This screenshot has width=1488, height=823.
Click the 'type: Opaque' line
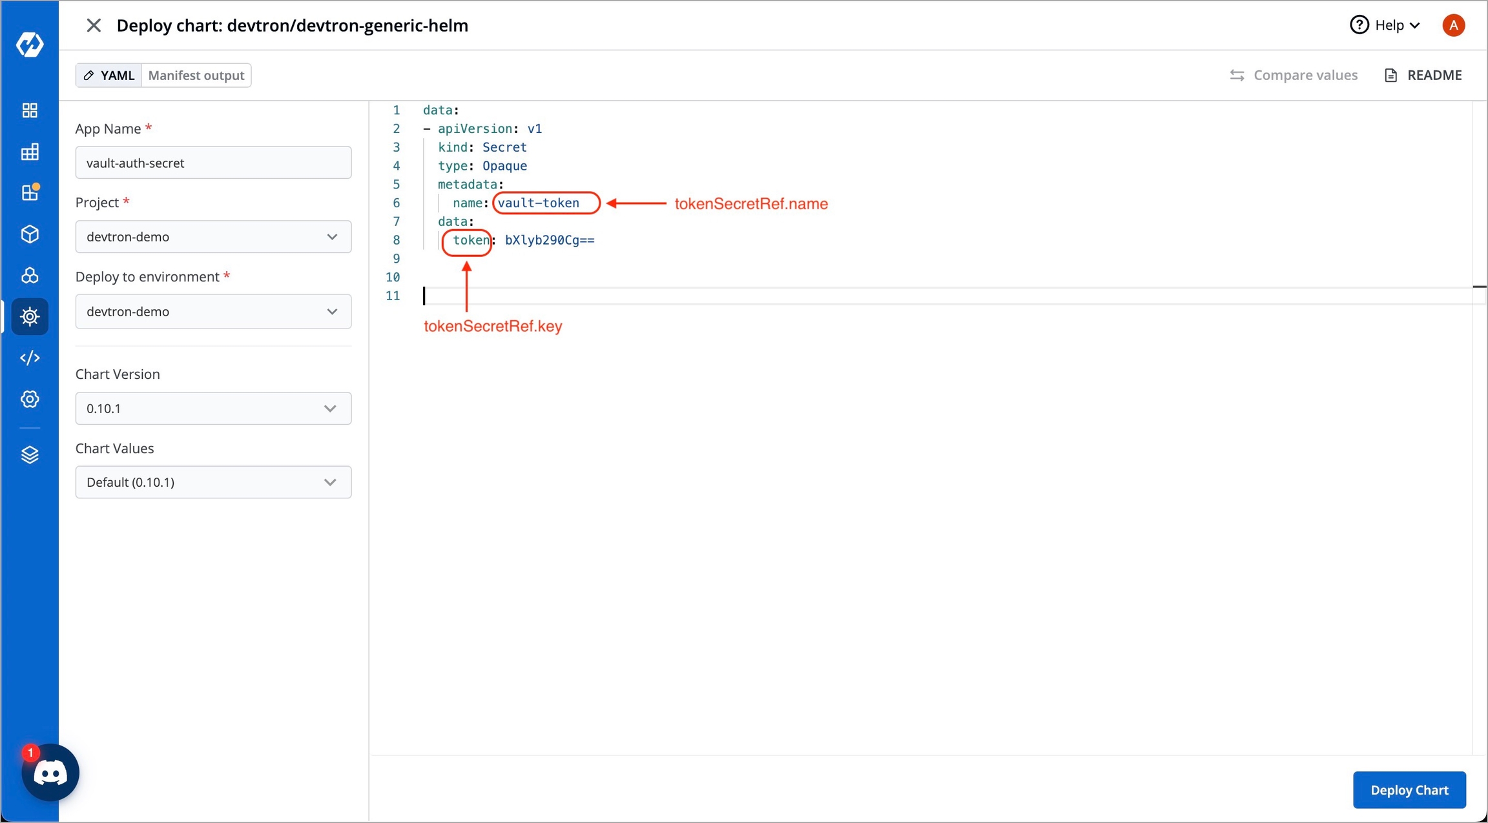click(482, 166)
